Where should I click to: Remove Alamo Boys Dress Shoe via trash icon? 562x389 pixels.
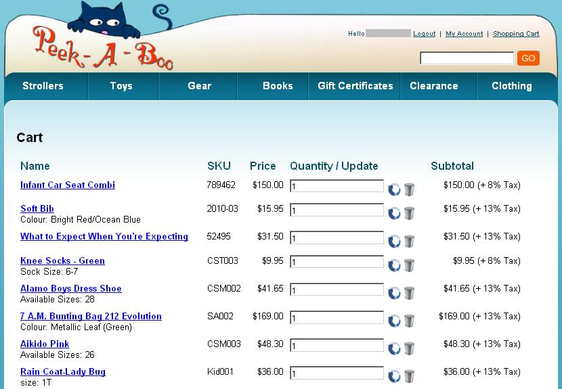[x=410, y=293]
